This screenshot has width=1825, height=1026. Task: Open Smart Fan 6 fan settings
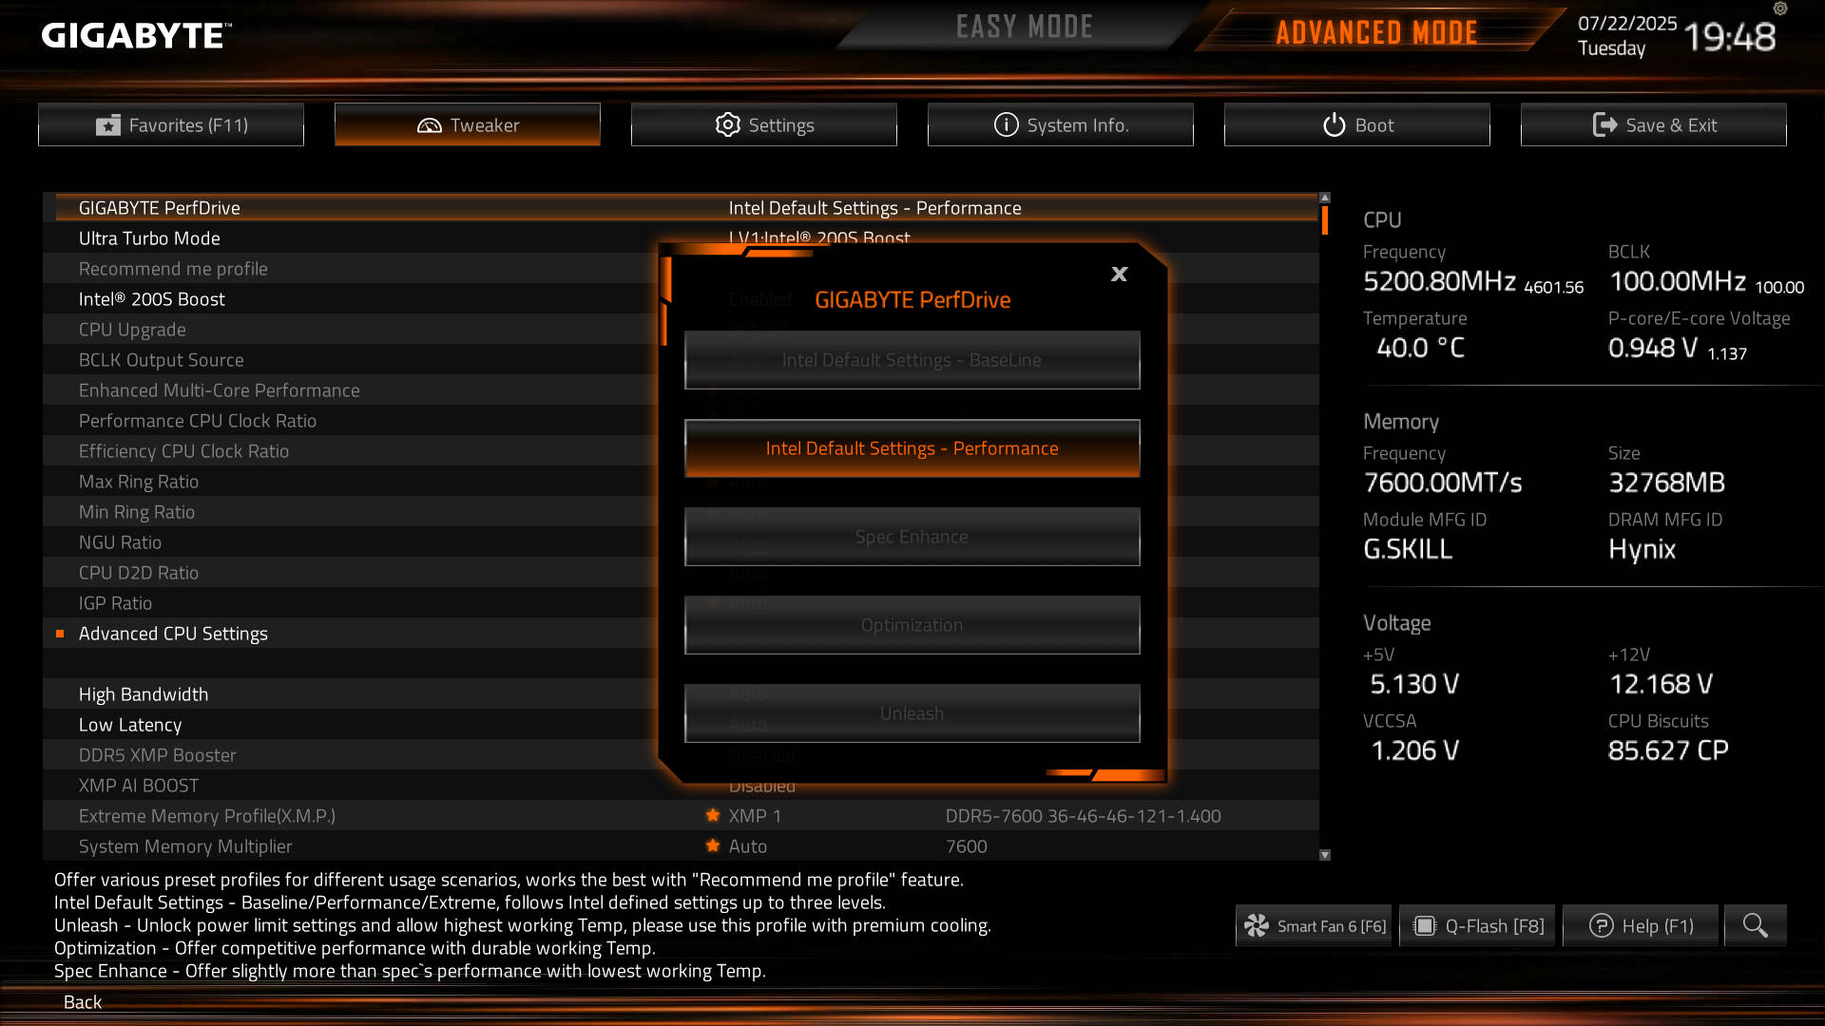[1314, 925]
